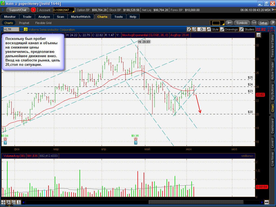Open the Prophet sub-tab
The height and width of the screenshot is (207, 276).
(24, 23)
